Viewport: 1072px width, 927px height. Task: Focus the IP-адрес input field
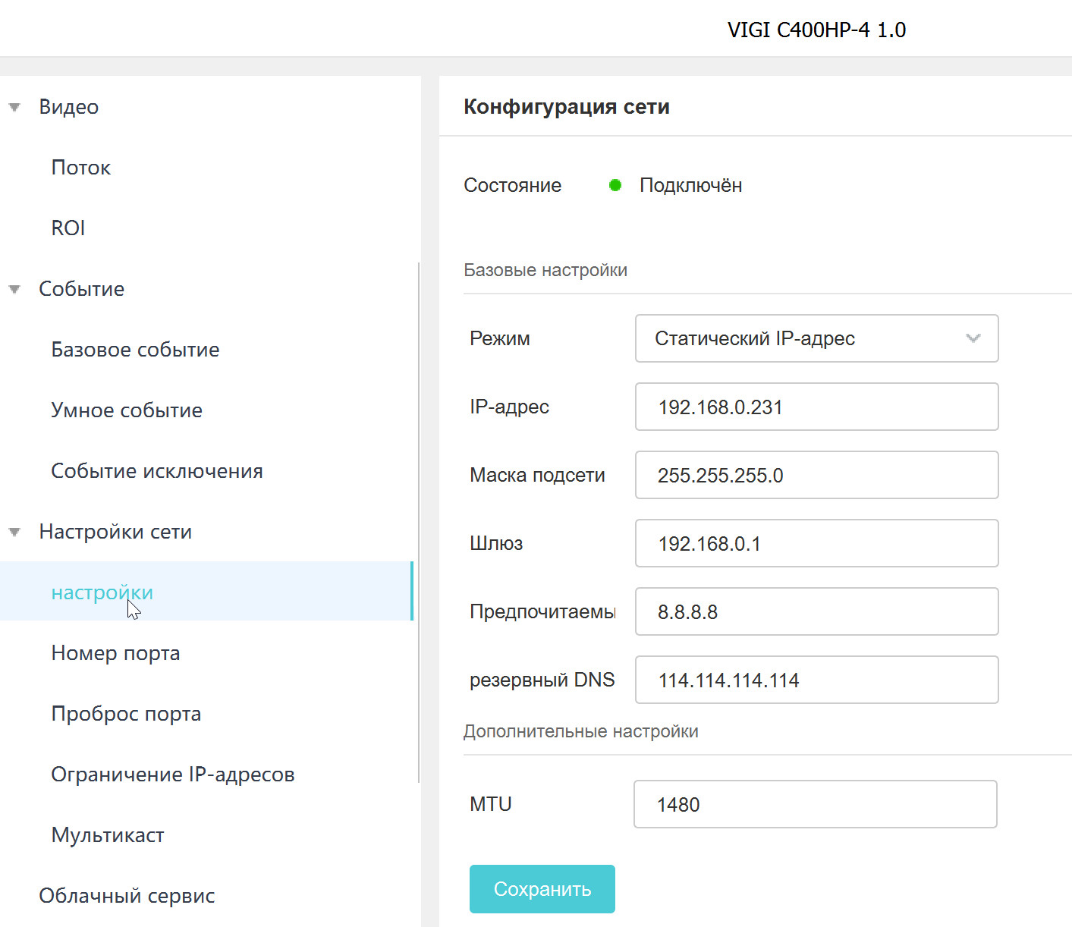point(817,407)
